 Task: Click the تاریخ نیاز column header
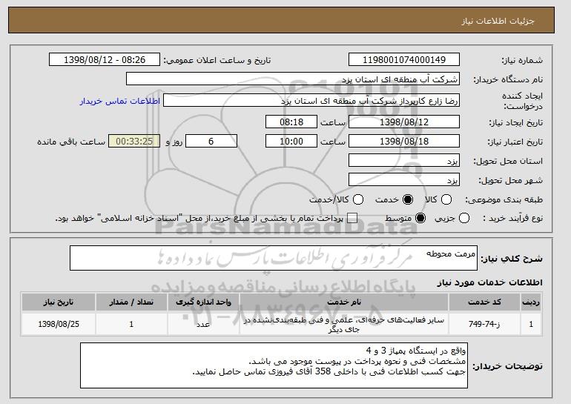tap(59, 302)
